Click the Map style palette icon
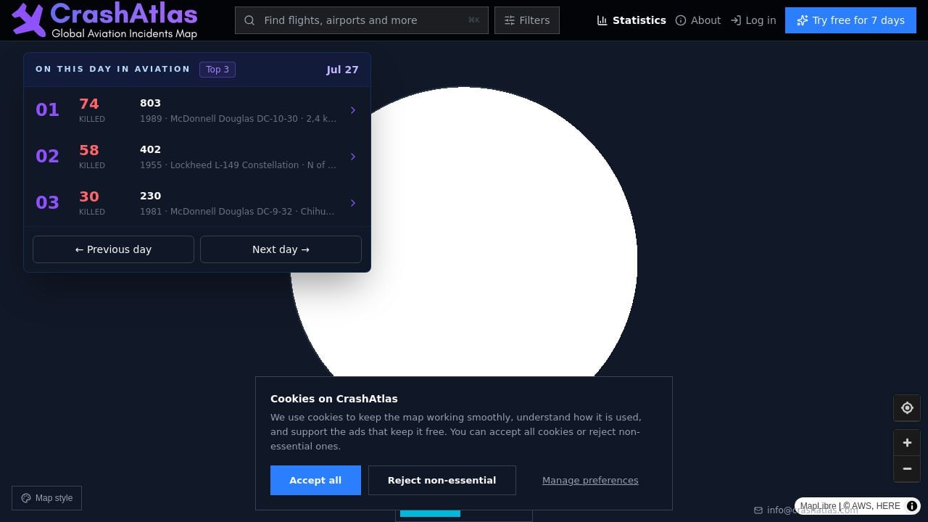This screenshot has width=928, height=522. click(26, 498)
